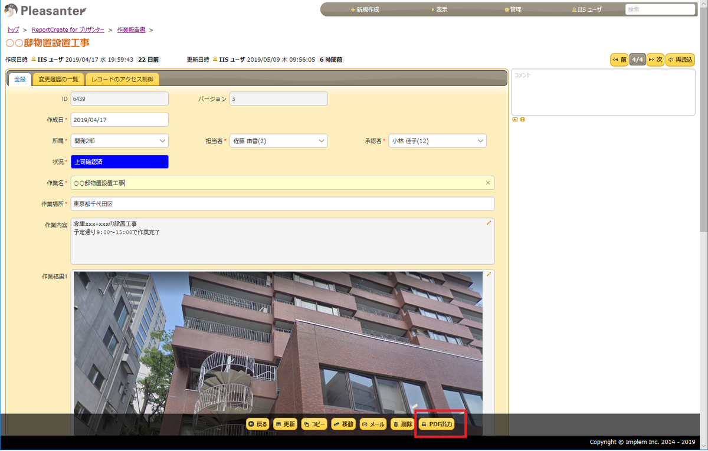This screenshot has height=451, width=708.
Task: Click the 再読込 reload icon button
Action: pos(670,60)
